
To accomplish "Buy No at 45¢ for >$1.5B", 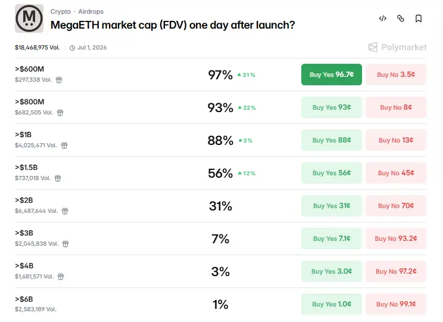I will tap(396, 173).
